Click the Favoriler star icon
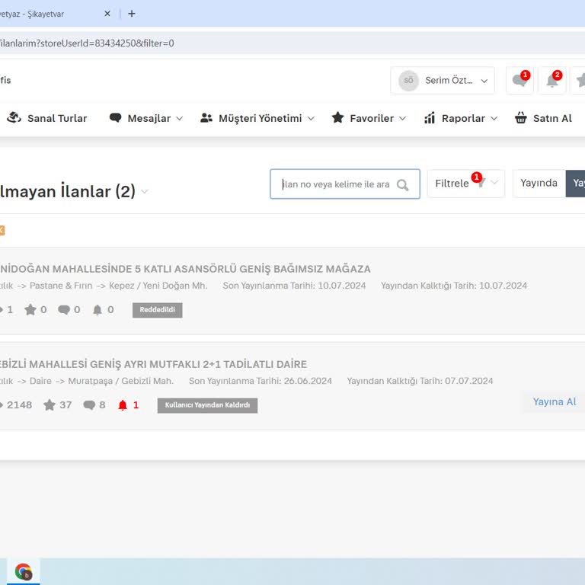Viewport: 585px width, 585px height. coord(337,117)
